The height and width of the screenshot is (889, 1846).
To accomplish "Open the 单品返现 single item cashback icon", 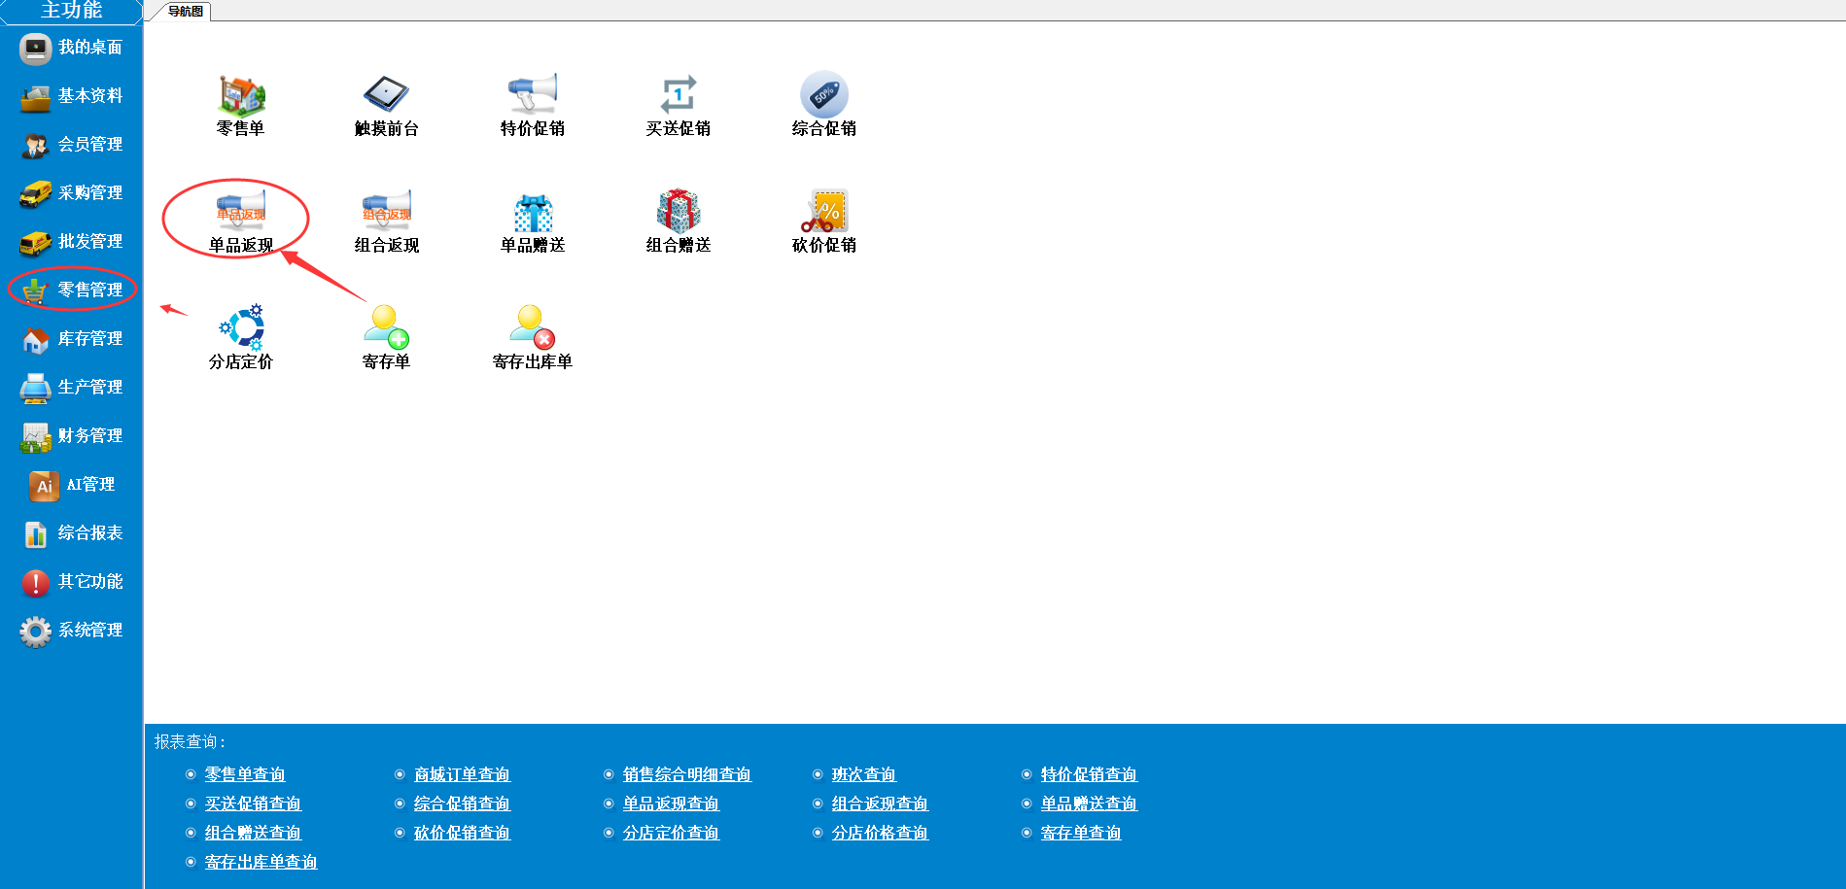I will coord(241,222).
